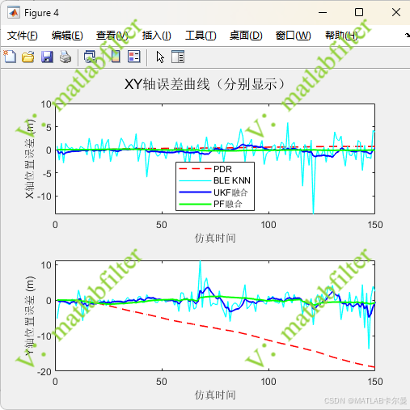Print the figure using the printer icon
This screenshot has width=410, height=410.
(x=66, y=57)
